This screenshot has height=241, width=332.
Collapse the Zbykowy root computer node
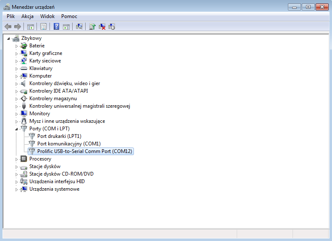coord(8,39)
